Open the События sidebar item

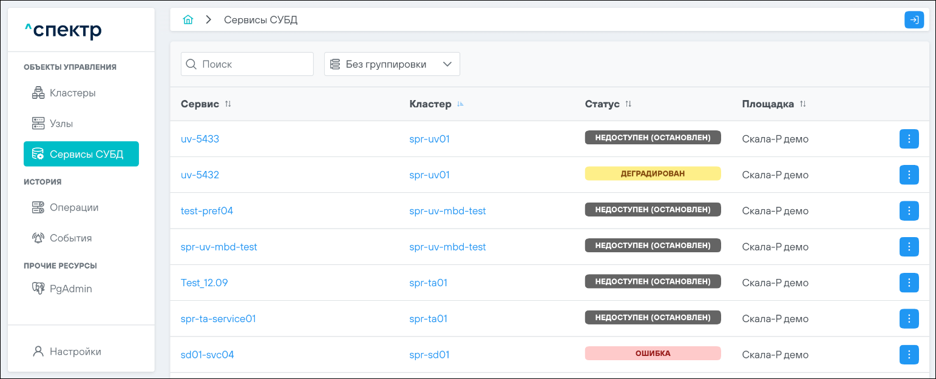coord(70,238)
